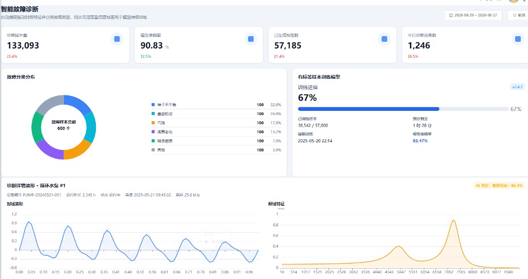
Task: Click the 90.83 accuracy value
Action: click(x=152, y=45)
